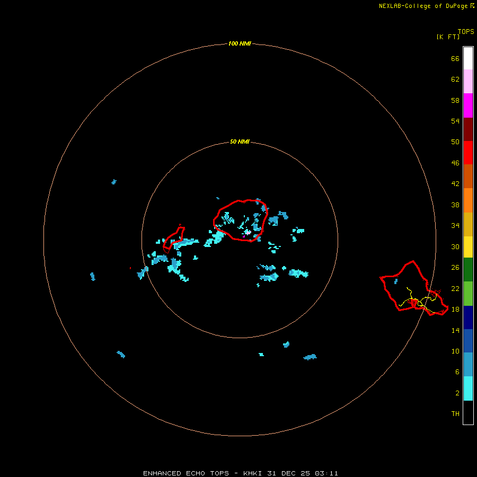Image resolution: width=477 pixels, height=477 pixels.
Task: Click the '10' legend value label
Action: (455, 351)
